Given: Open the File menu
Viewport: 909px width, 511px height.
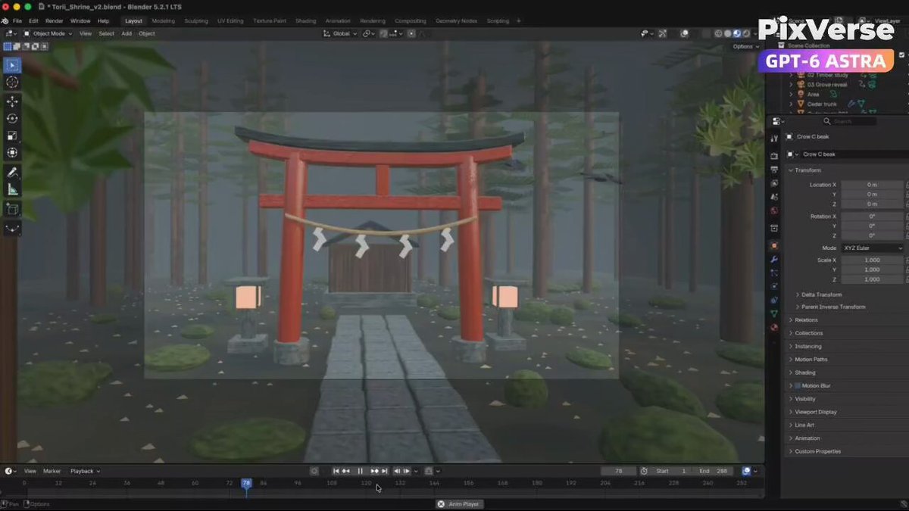Looking at the screenshot, I should (17, 20).
